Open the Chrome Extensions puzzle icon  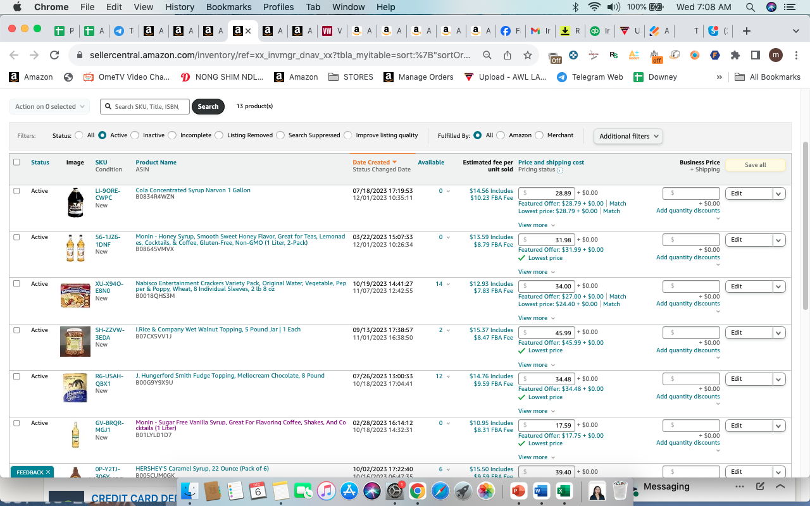[x=735, y=56]
